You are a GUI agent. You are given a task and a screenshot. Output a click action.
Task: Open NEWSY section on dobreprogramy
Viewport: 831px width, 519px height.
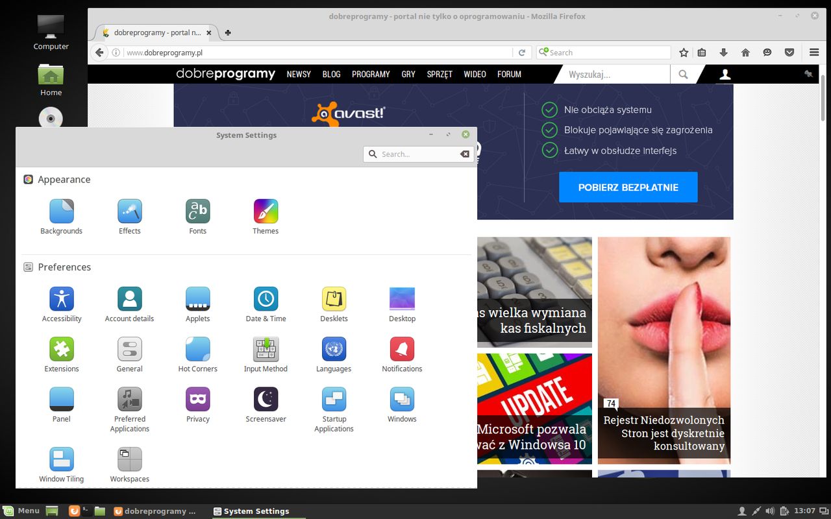(299, 74)
